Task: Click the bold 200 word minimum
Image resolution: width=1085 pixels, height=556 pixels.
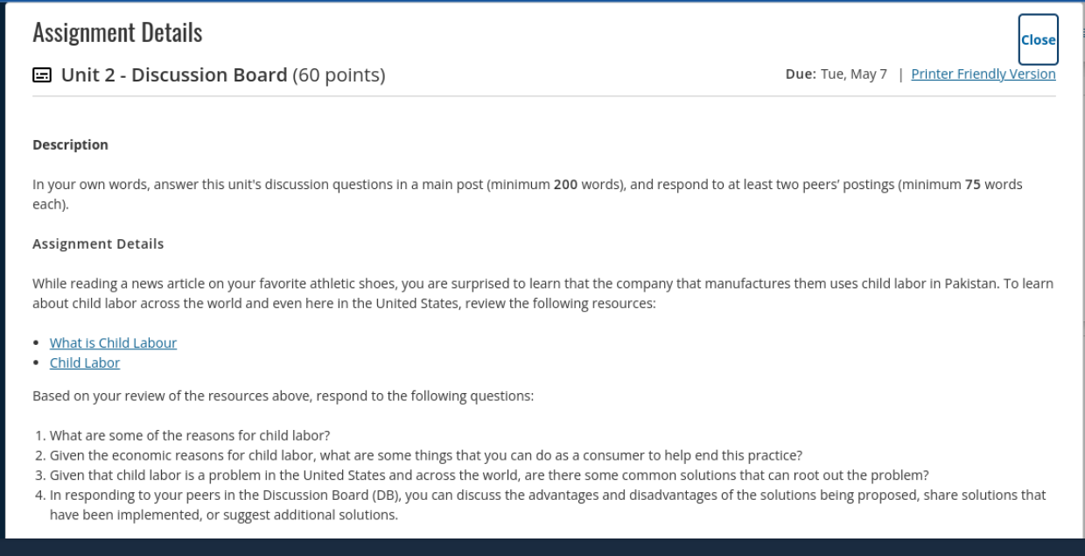Action: point(564,186)
